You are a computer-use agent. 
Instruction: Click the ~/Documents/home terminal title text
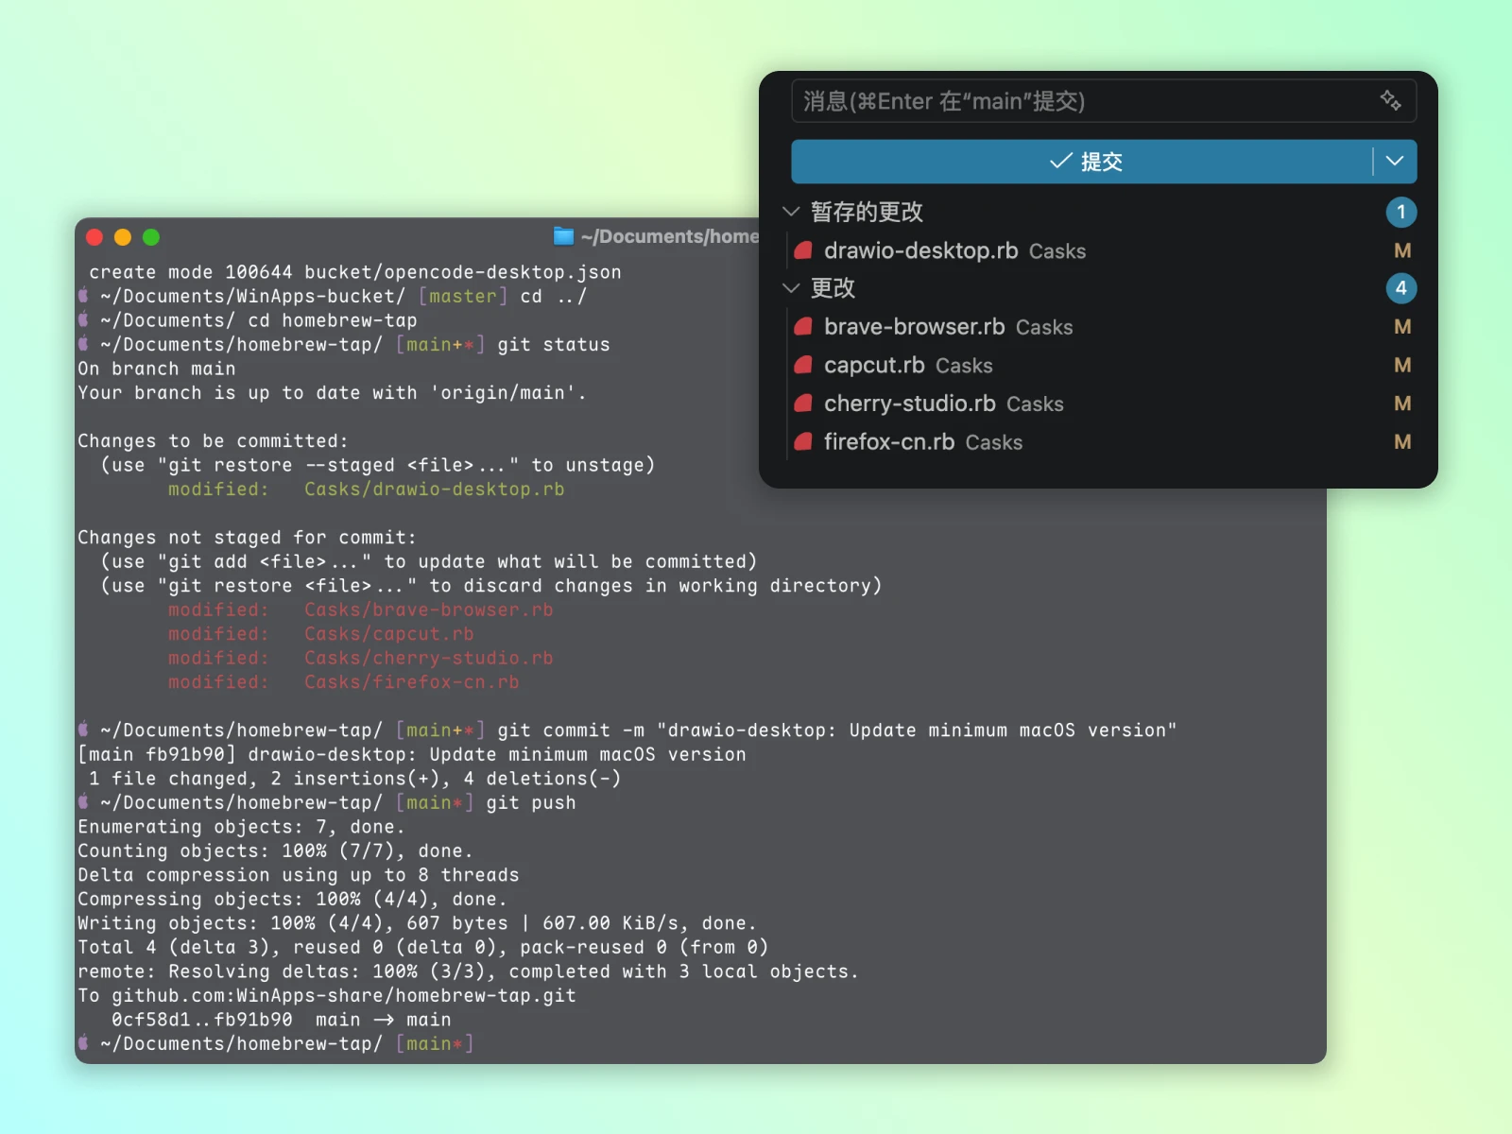(670, 236)
